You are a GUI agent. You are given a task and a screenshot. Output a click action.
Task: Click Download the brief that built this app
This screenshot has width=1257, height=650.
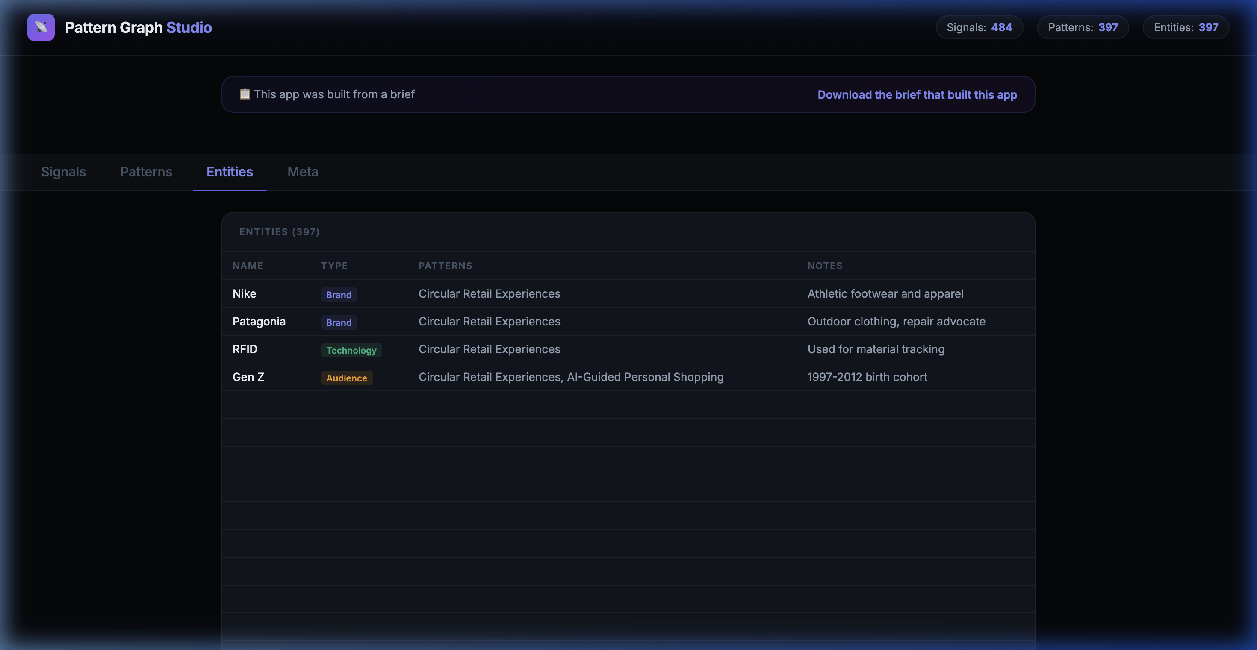pos(917,94)
